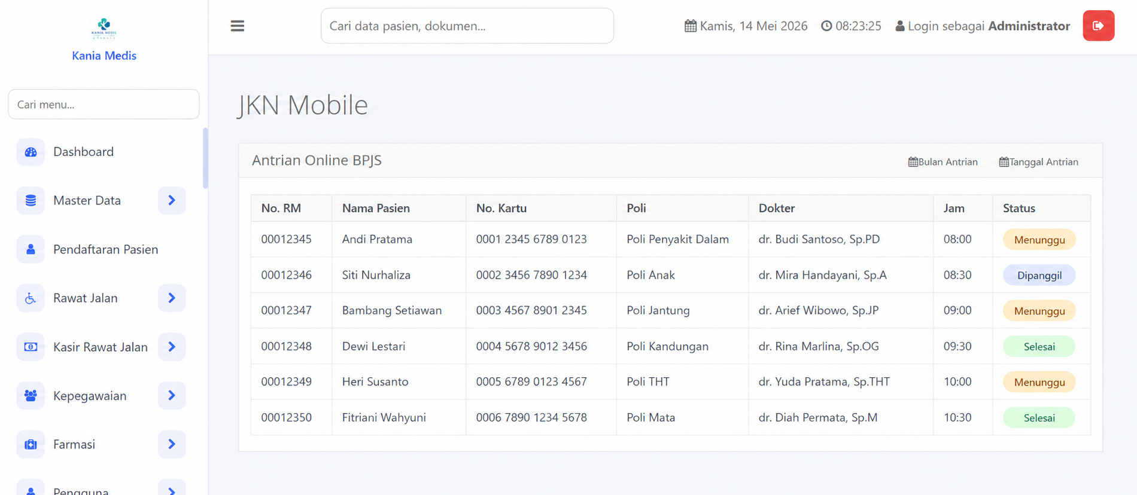The width and height of the screenshot is (1137, 495).
Task: Expand the Kepegawaian submenu chevron
Action: [172, 396]
